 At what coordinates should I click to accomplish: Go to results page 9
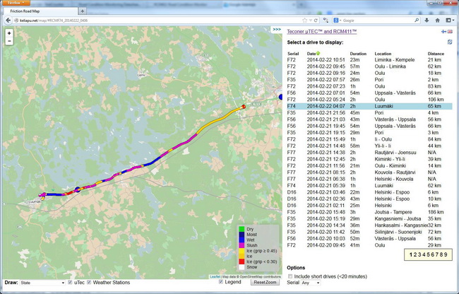click(446, 254)
